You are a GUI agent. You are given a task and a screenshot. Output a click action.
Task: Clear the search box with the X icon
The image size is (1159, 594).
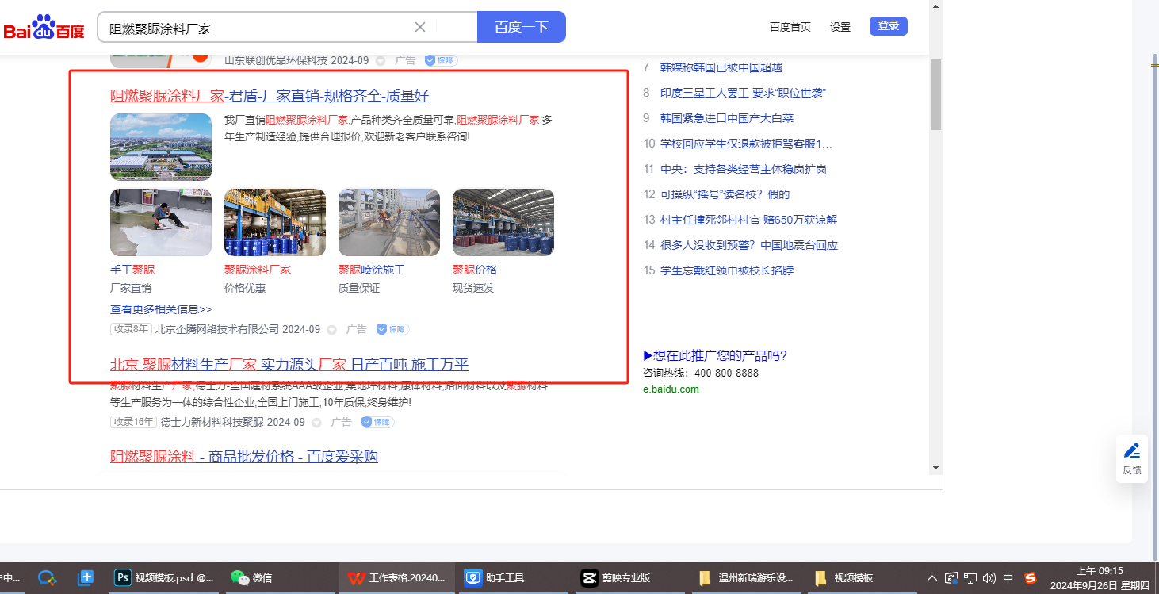(x=420, y=27)
